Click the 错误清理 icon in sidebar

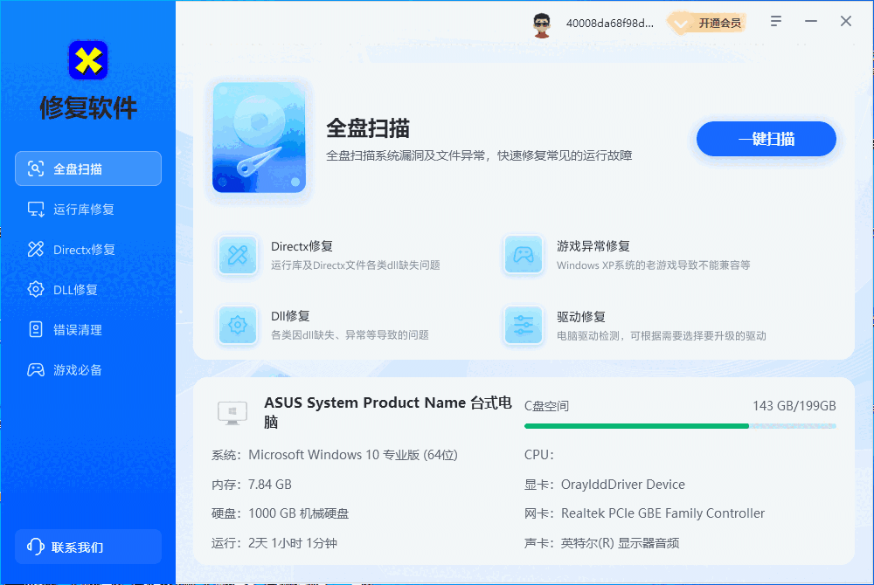[33, 329]
